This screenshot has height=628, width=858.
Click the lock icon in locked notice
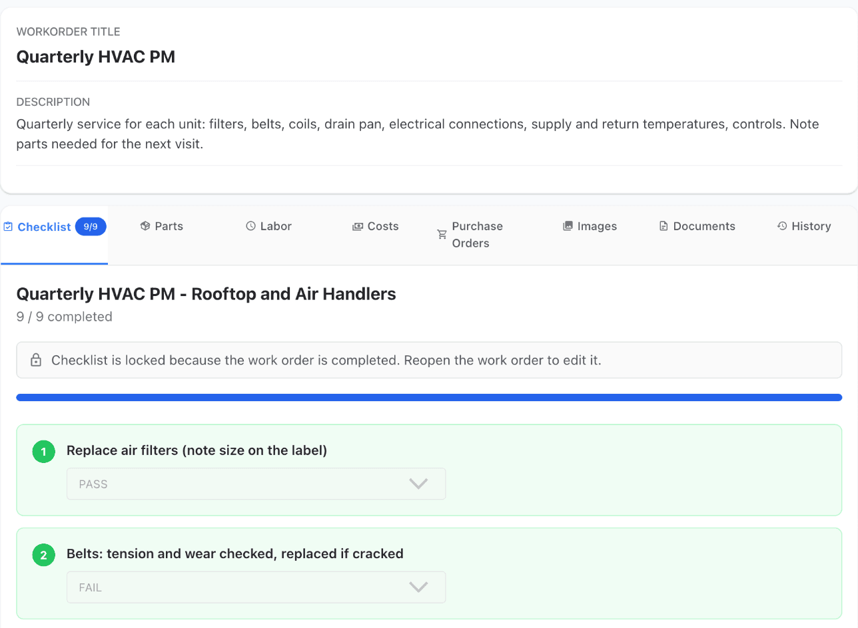pyautogui.click(x=36, y=361)
